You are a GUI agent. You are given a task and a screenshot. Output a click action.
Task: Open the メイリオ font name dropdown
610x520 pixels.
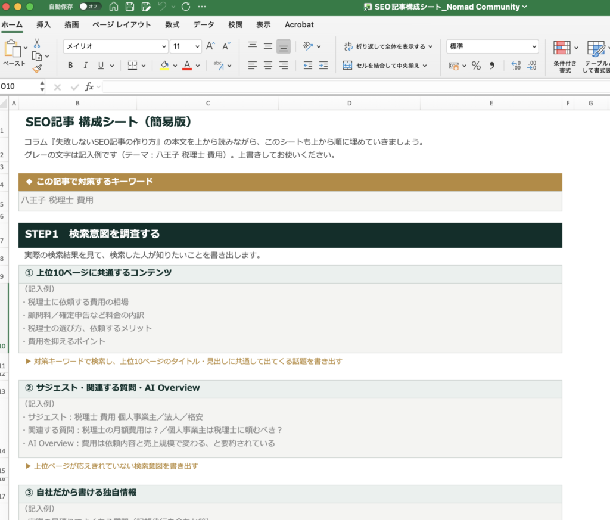[164, 46]
